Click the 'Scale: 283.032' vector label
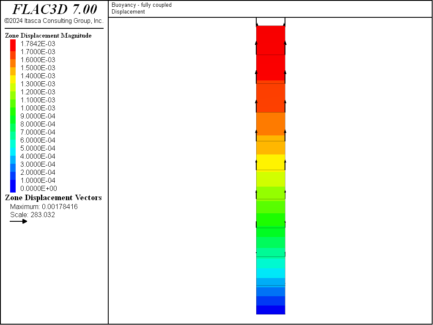The width and height of the screenshot is (433, 325). coord(33,215)
